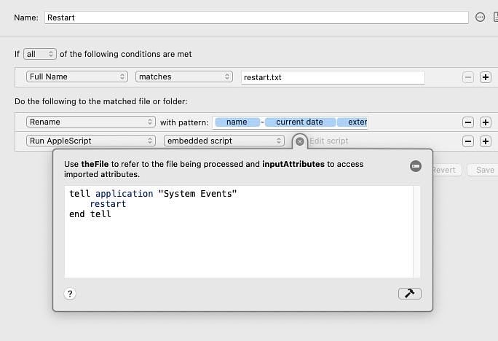Add an action after Rename row
The height and width of the screenshot is (341, 498).
(486, 122)
